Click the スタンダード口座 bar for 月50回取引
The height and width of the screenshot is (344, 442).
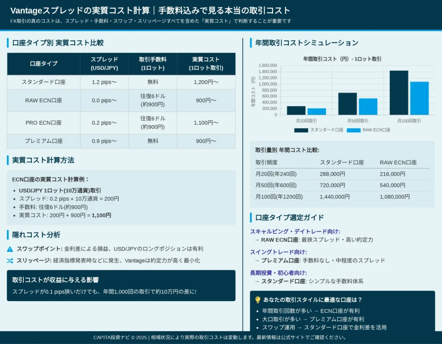347,104
